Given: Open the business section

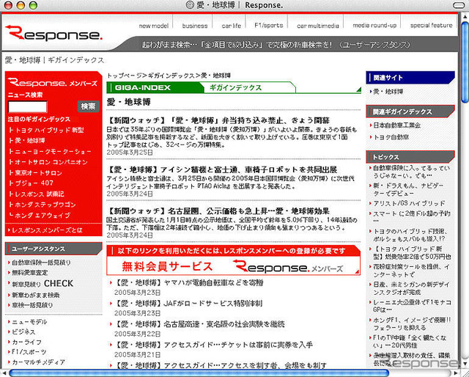Looking at the screenshot, I should pyautogui.click(x=195, y=26).
